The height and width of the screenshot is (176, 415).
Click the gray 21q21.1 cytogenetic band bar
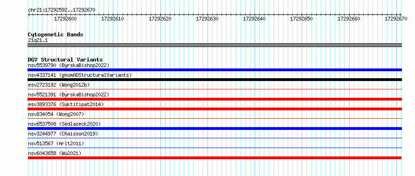214,45
